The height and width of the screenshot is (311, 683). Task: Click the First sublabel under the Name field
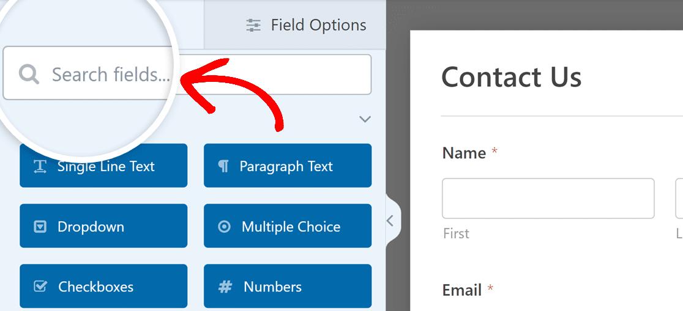click(x=456, y=233)
